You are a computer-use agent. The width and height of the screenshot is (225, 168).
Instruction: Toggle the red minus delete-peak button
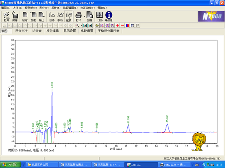pyautogui.click(x=122, y=26)
